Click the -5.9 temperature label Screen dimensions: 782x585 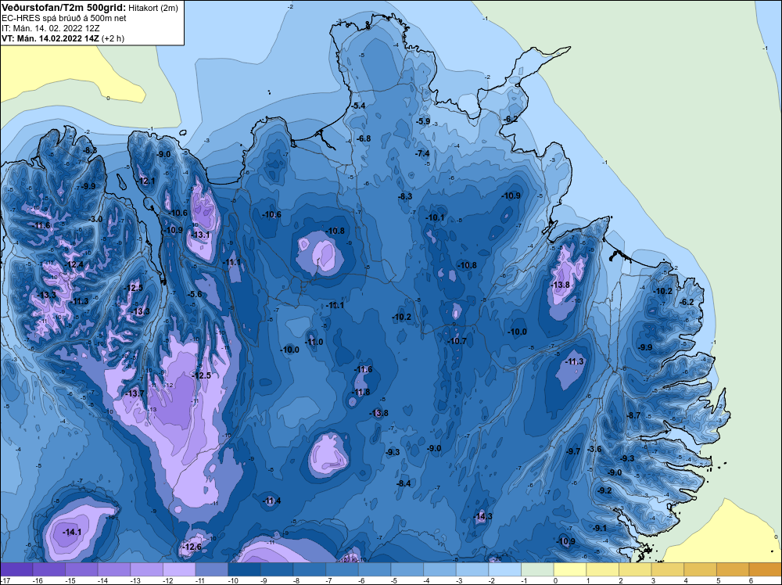(423, 121)
